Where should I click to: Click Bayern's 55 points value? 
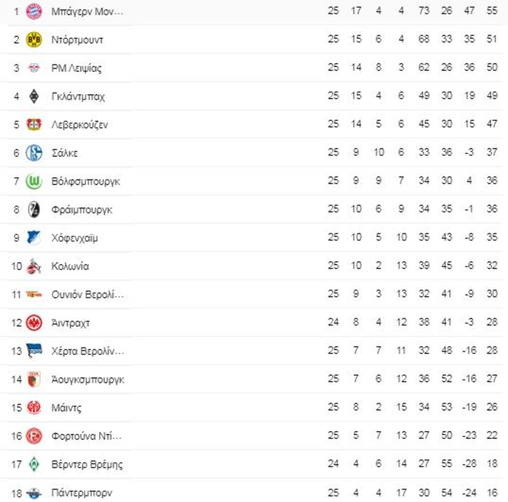point(492,11)
